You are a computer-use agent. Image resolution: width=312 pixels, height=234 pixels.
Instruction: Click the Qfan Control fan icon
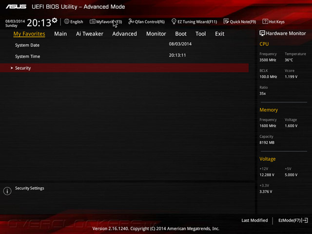coord(131,21)
